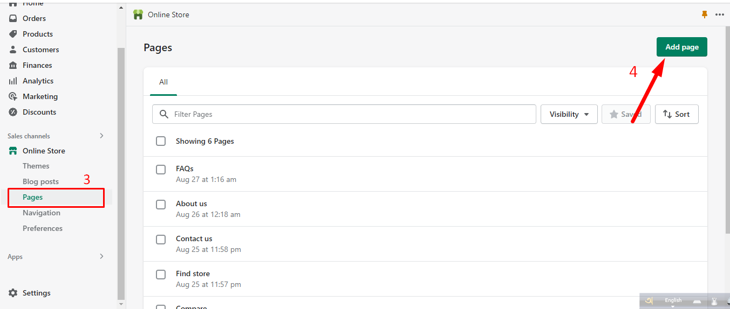Expand the Apps section chevron
Screen dimensions: 730x309
[x=101, y=257]
